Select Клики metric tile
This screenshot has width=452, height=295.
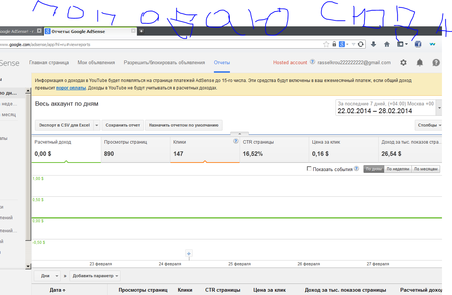click(x=205, y=150)
